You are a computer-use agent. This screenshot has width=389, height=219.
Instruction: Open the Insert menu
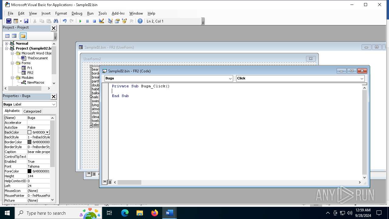point(46,13)
